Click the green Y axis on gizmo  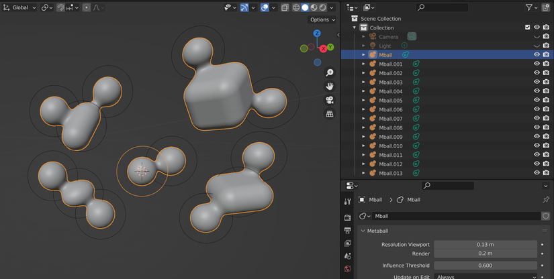point(330,47)
